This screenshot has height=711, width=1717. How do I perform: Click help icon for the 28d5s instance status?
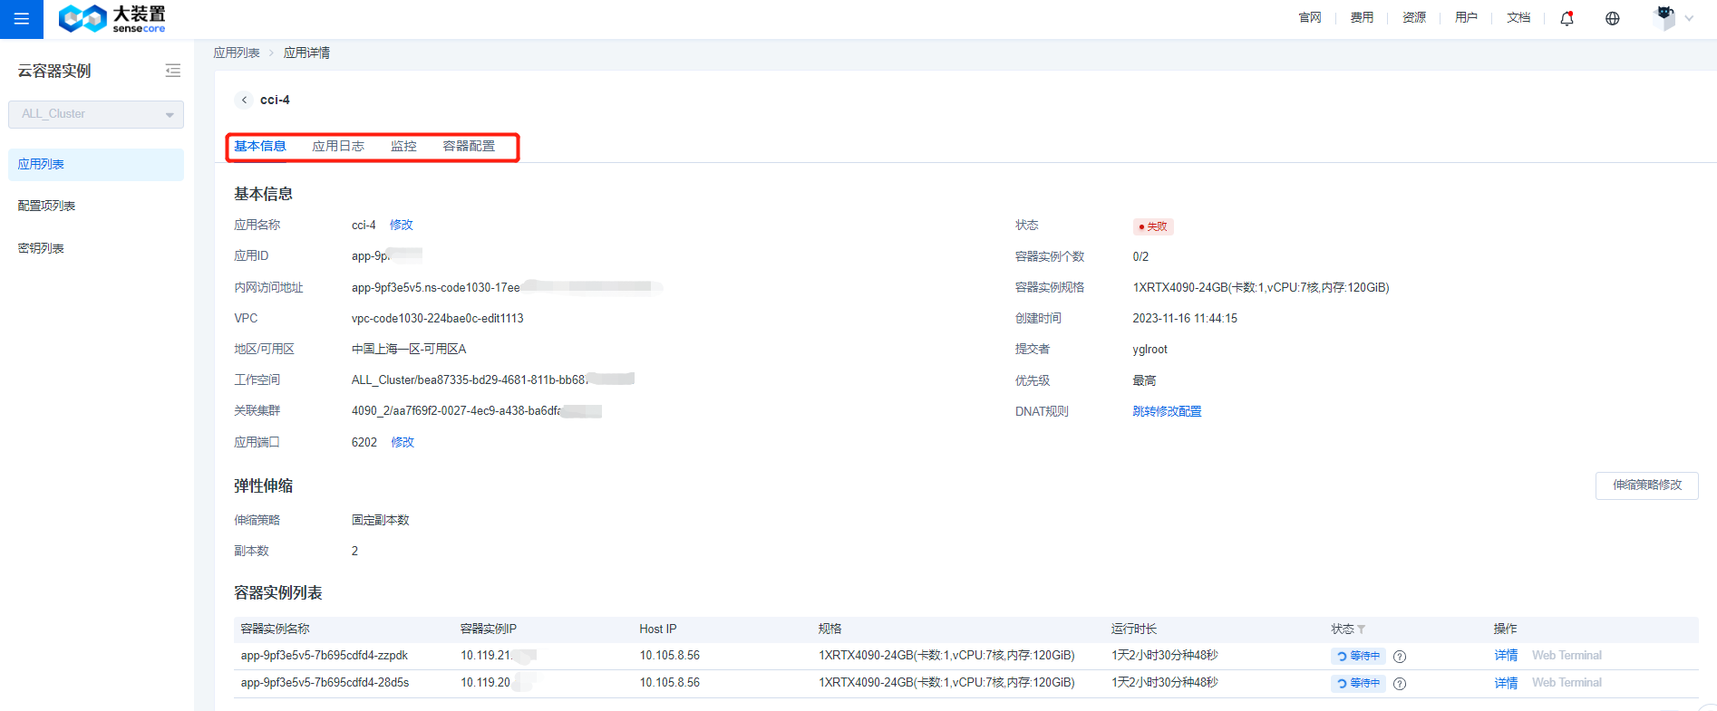click(1400, 684)
